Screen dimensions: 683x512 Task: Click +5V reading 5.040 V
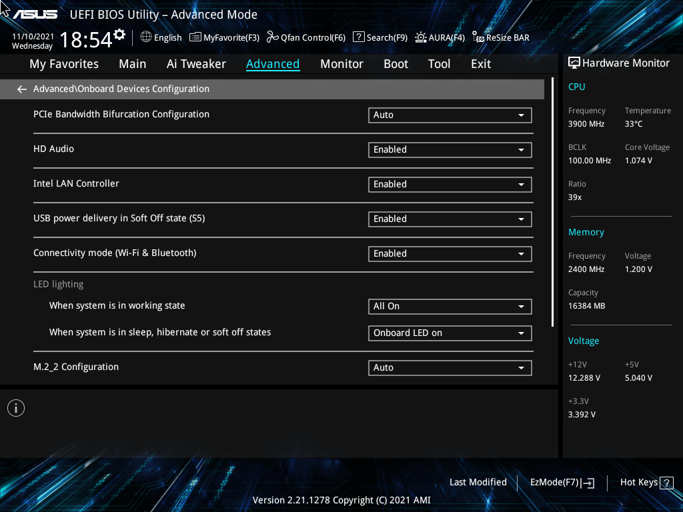coord(638,378)
